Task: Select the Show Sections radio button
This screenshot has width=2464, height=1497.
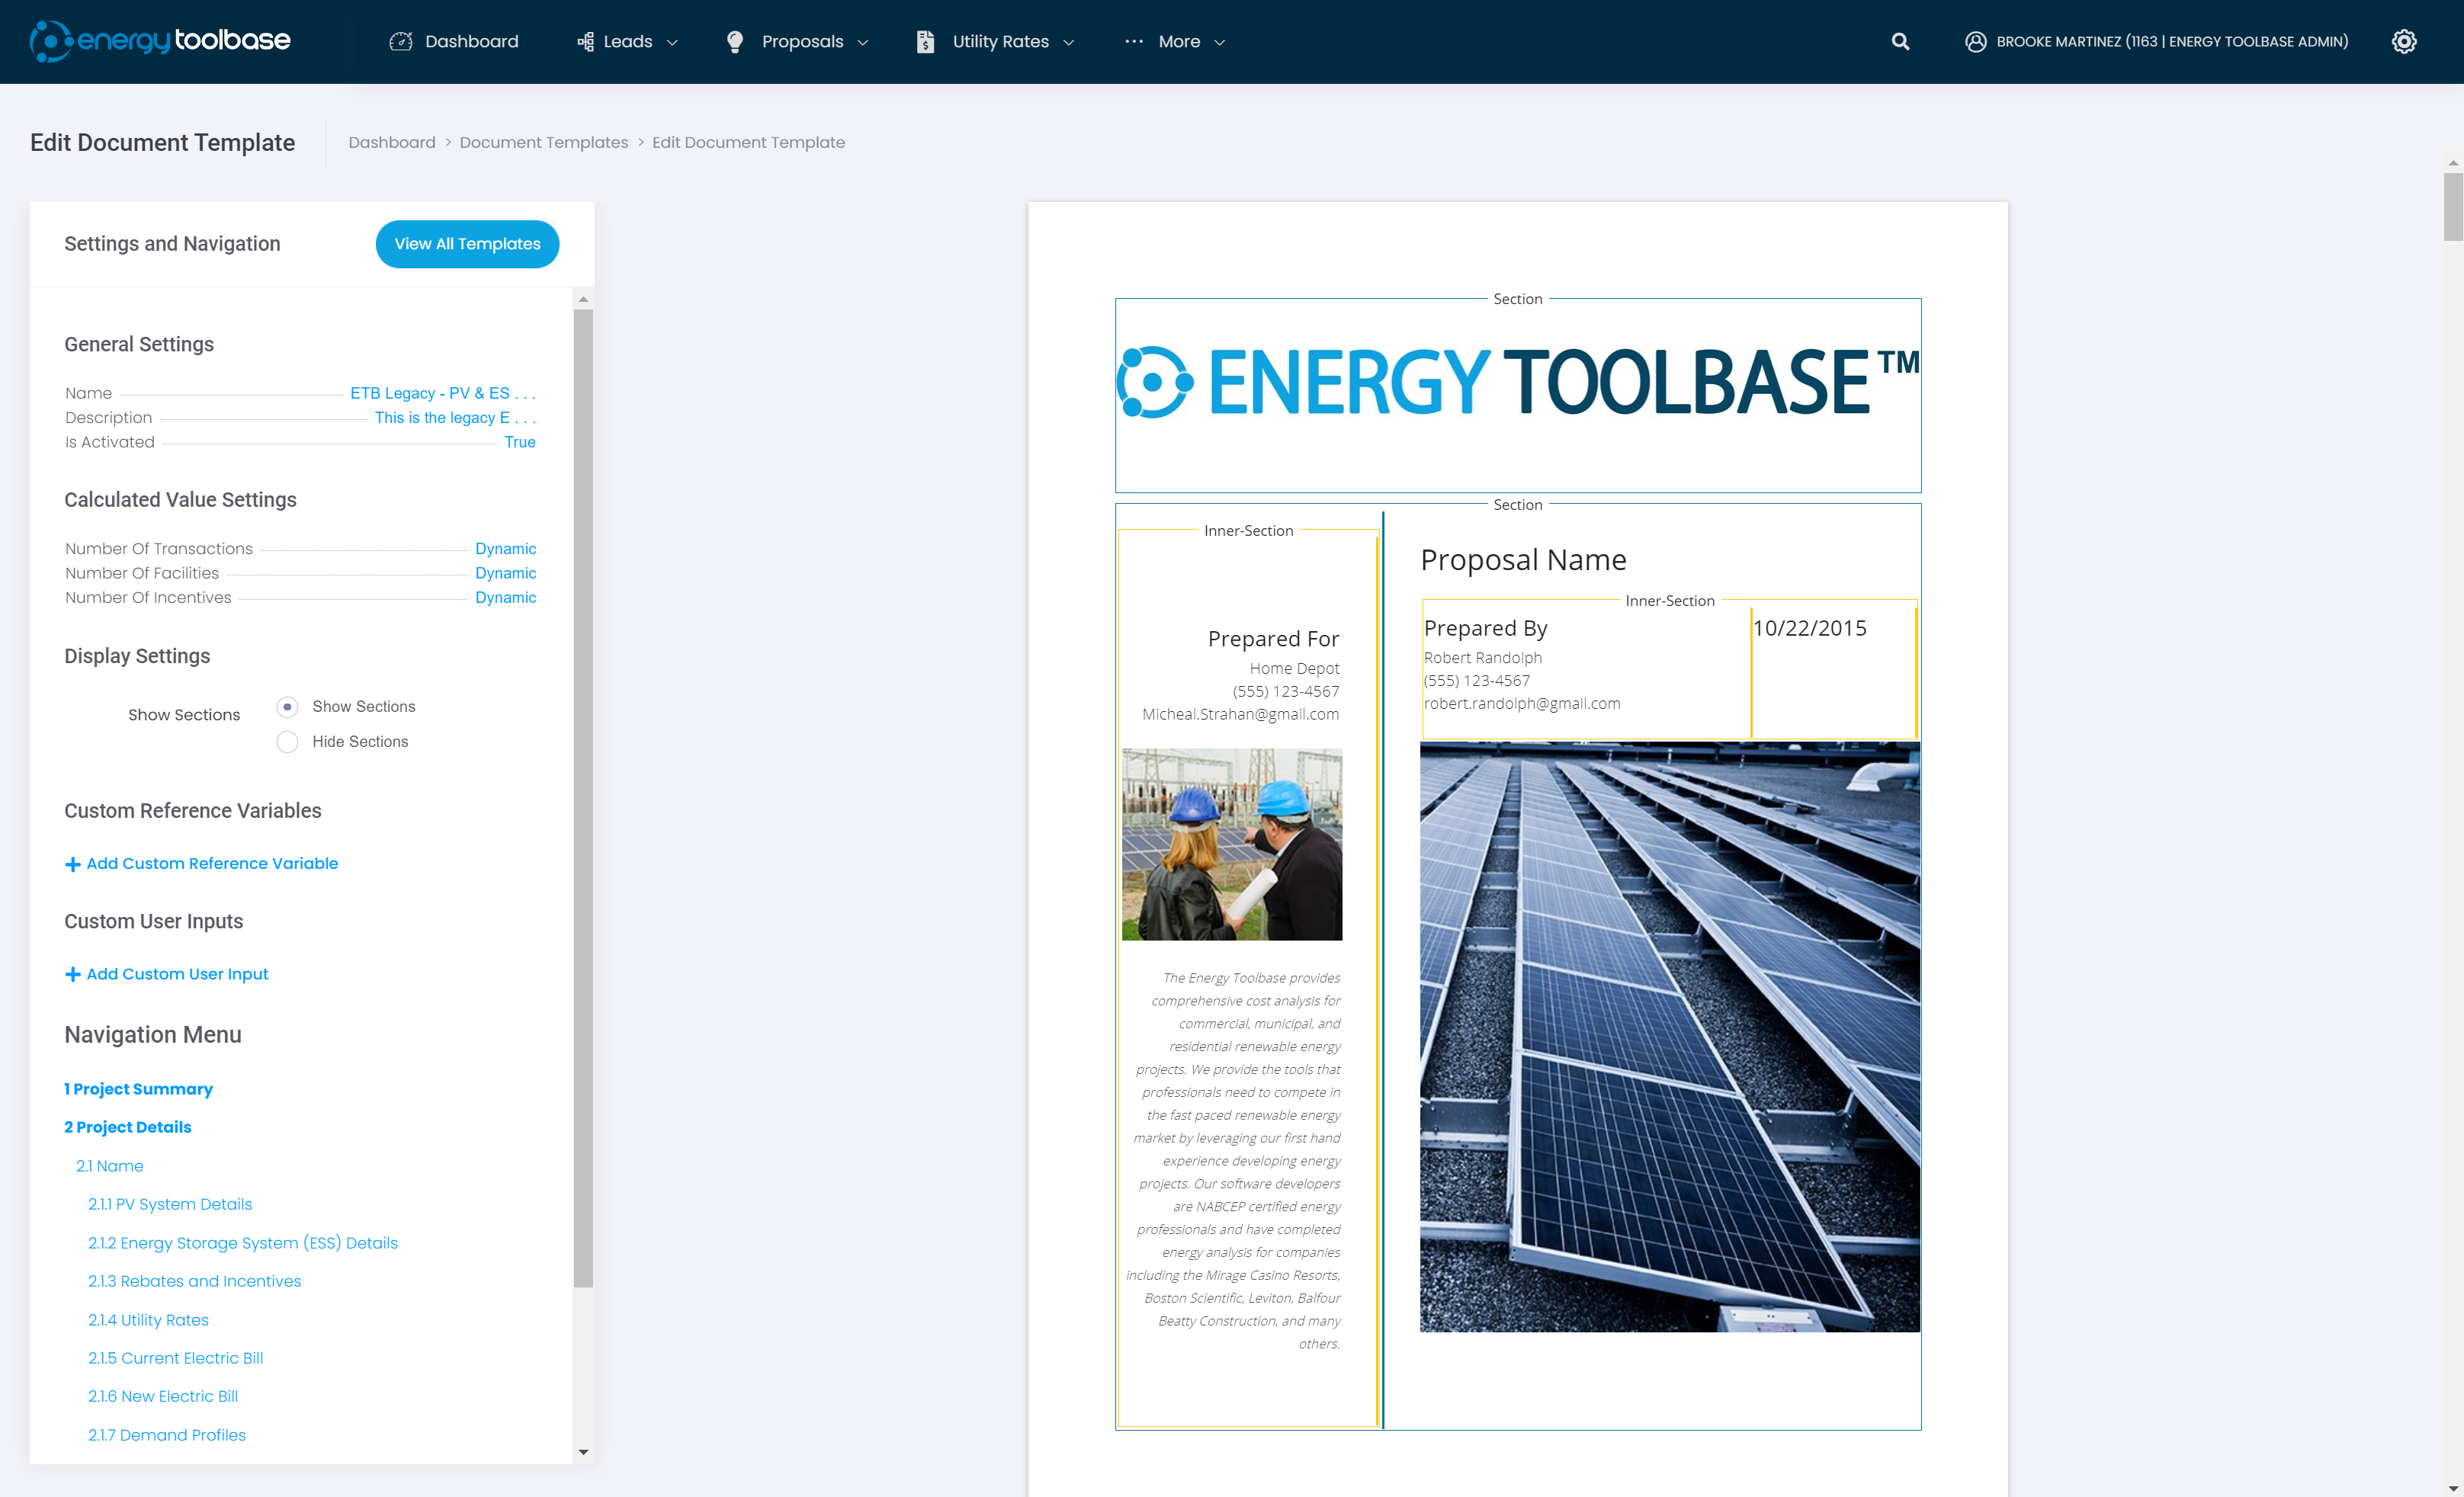Action: coord(287,707)
